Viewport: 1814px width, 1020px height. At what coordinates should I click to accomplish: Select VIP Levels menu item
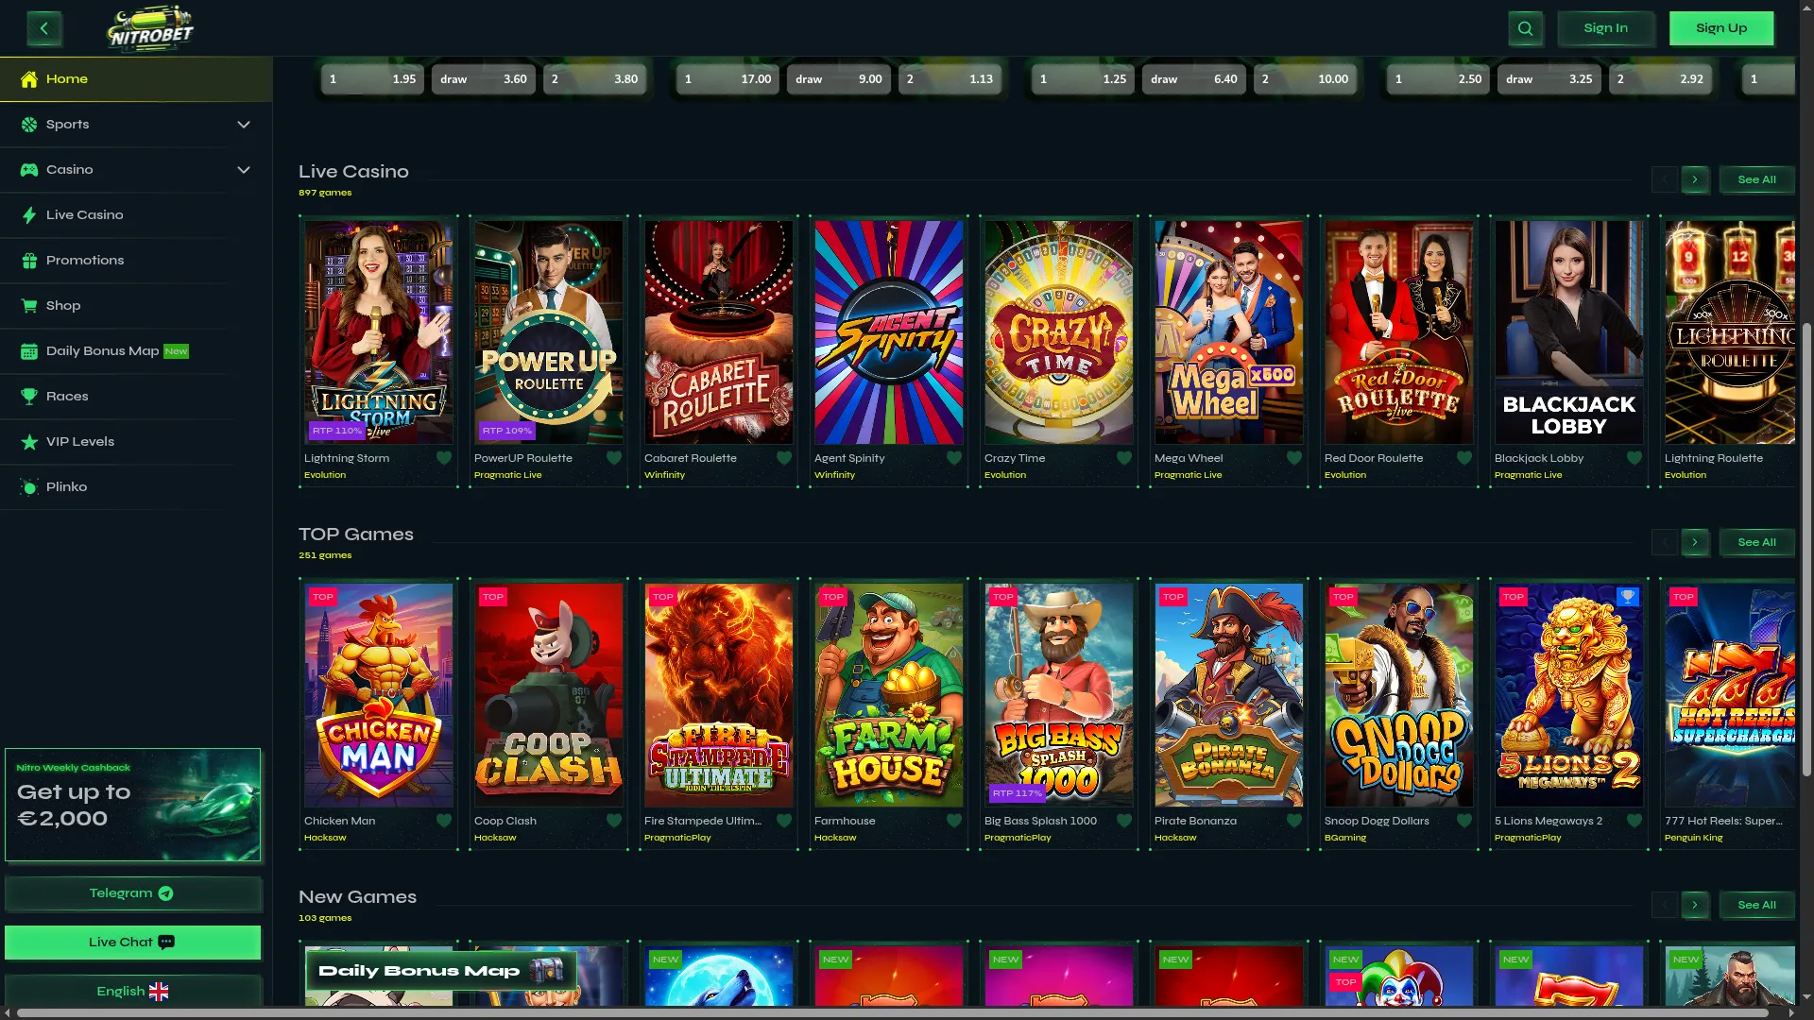(136, 442)
